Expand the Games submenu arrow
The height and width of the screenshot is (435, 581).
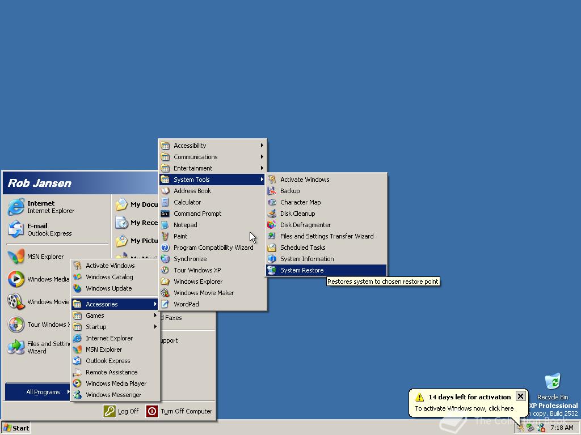[155, 315]
